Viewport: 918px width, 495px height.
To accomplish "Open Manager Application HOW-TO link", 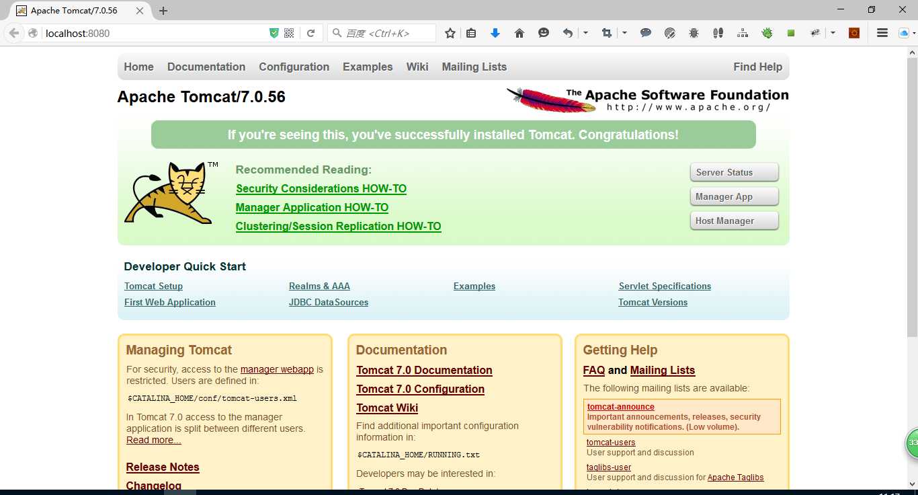I will (x=312, y=208).
